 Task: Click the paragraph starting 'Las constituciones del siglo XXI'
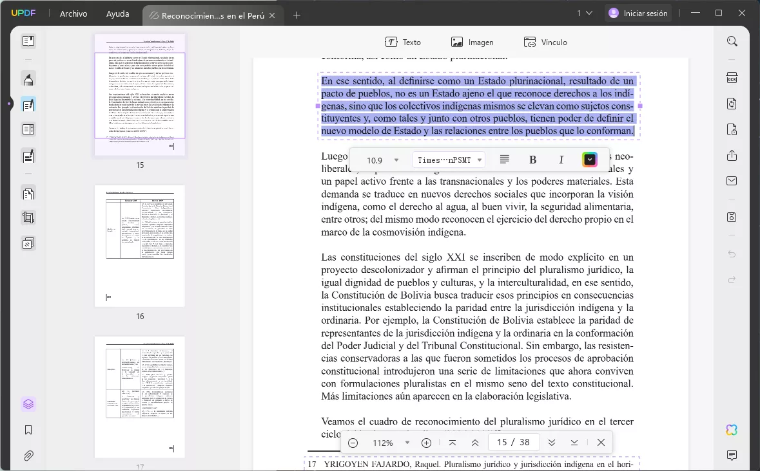pyautogui.click(x=478, y=326)
